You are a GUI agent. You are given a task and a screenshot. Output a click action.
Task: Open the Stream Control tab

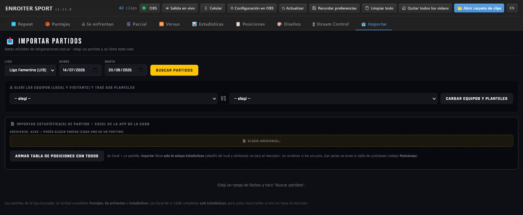tap(330, 24)
